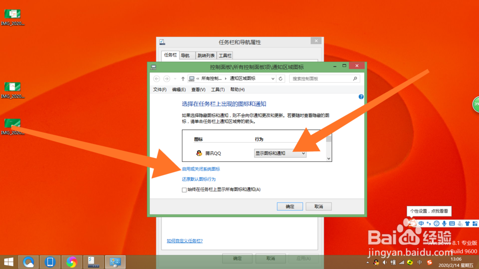
Task: Open the taskbar clock and date
Action: (x=456, y=262)
